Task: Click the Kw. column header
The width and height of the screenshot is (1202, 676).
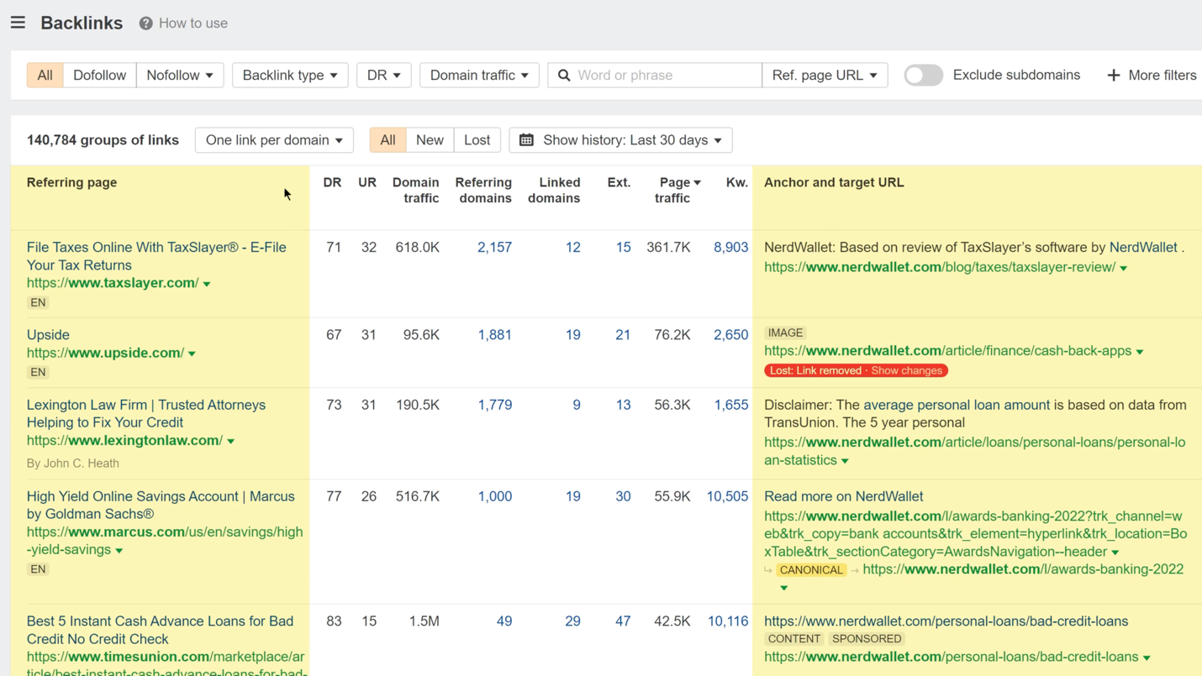Action: click(x=737, y=182)
